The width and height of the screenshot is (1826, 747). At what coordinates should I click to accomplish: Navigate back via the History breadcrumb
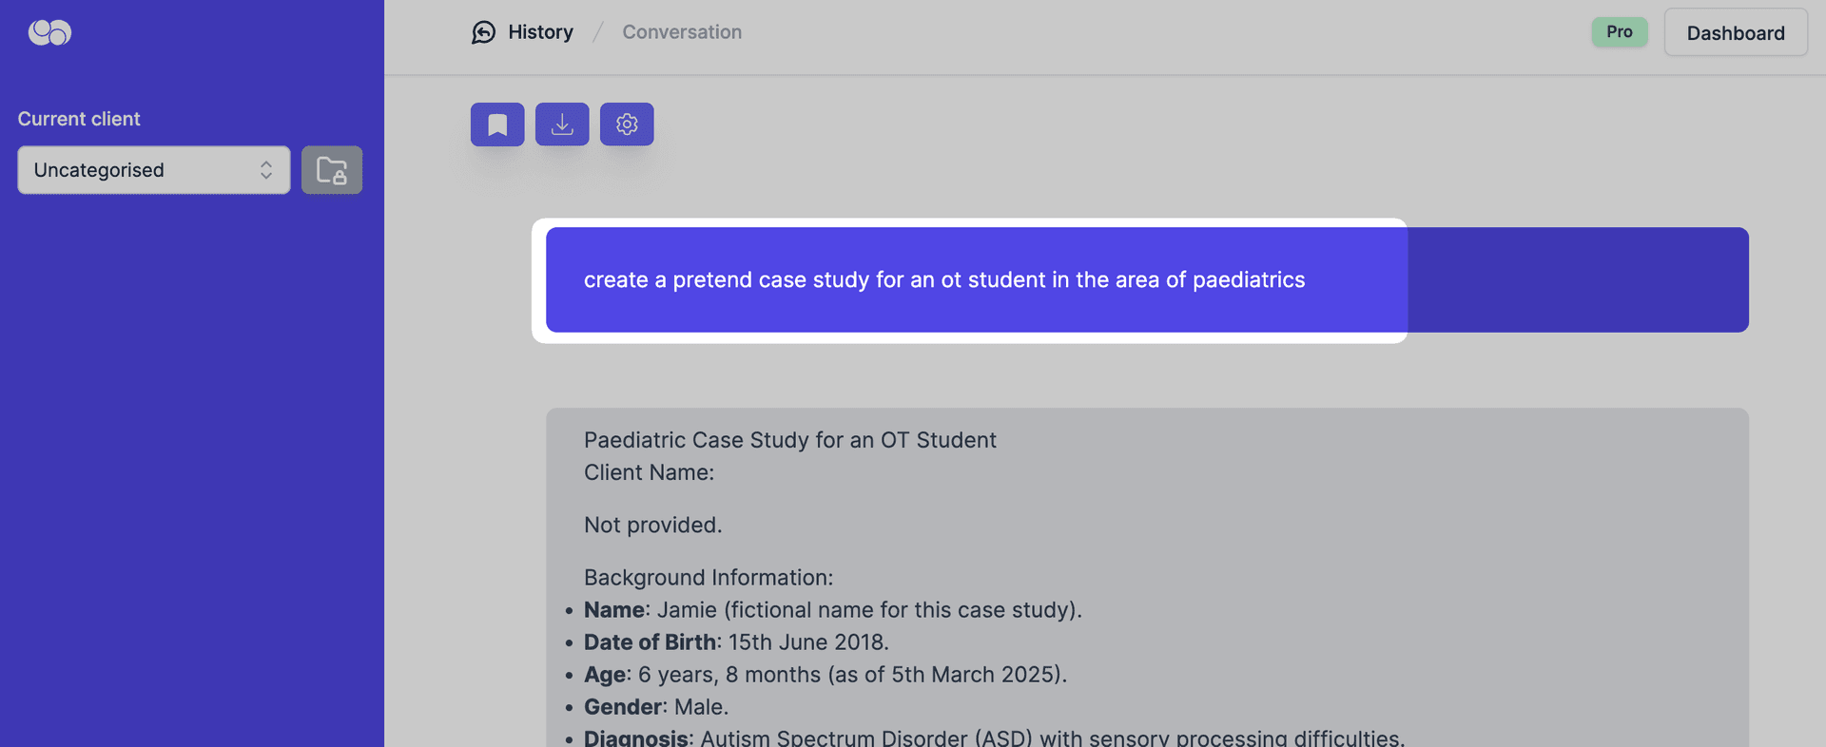click(539, 31)
